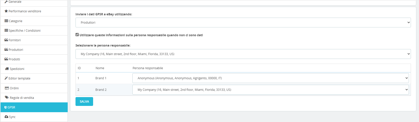Click the credit card icon beside Ordini
This screenshot has height=122, width=419.
pos(7,88)
